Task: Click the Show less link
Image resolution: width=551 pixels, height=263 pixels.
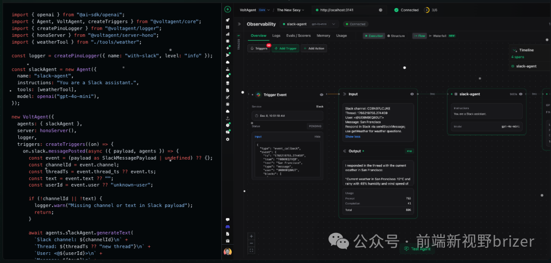Action: 353,137
